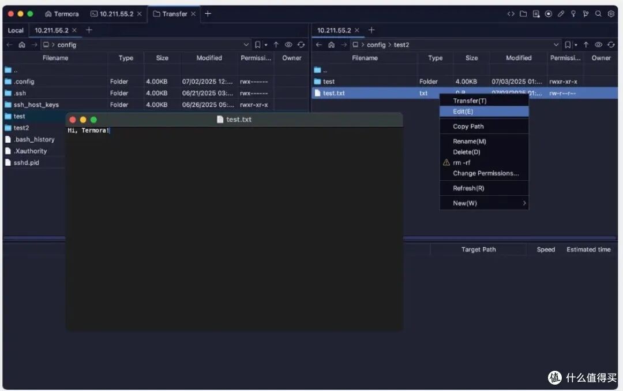Toggle hidden files visibility in the right panel
The height and width of the screenshot is (391, 623).
point(599,44)
